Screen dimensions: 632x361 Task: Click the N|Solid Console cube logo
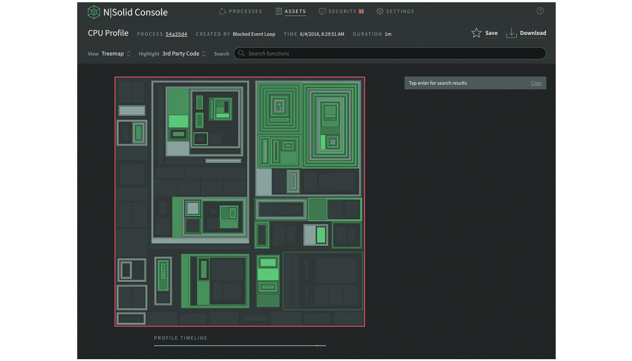(x=94, y=12)
